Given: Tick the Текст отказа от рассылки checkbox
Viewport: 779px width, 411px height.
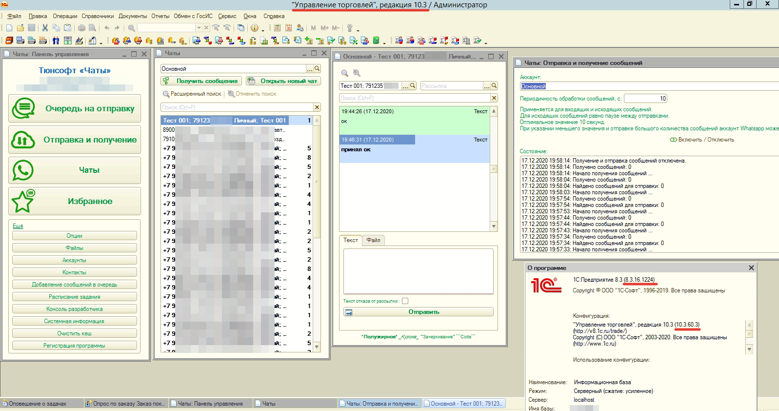Looking at the screenshot, I should pyautogui.click(x=405, y=301).
